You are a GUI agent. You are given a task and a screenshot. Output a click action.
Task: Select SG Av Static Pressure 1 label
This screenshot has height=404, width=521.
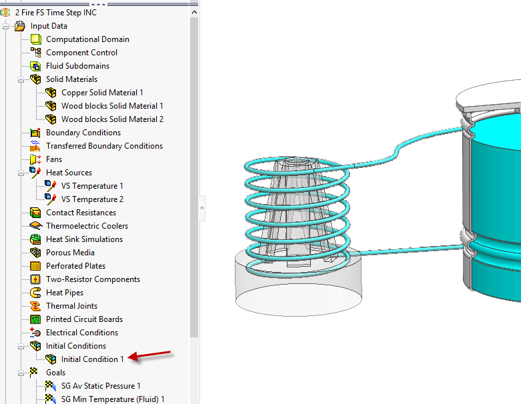tap(101, 386)
